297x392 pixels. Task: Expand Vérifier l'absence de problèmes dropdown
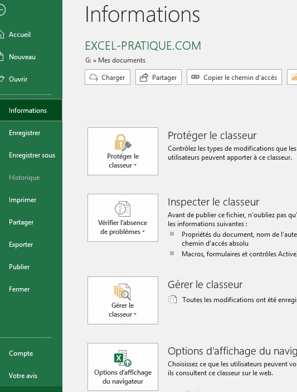click(x=123, y=218)
